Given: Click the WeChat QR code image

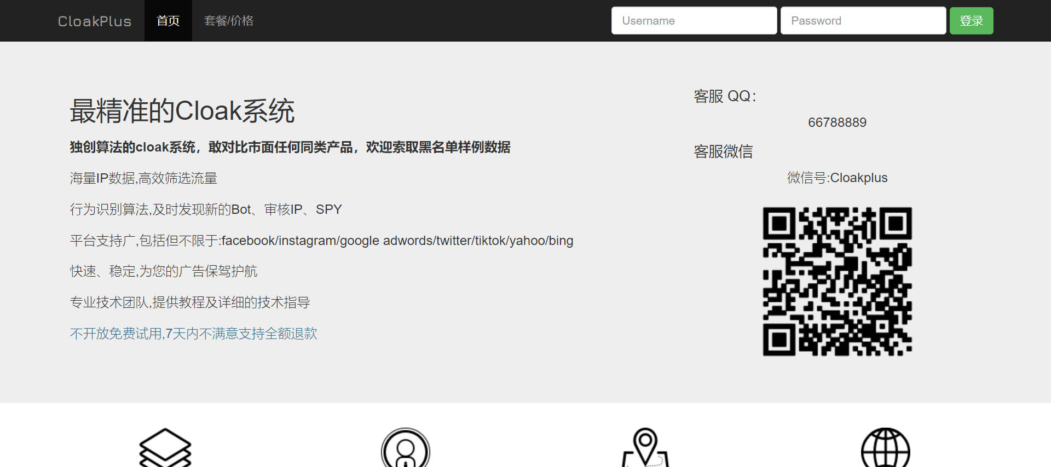Looking at the screenshot, I should (838, 282).
